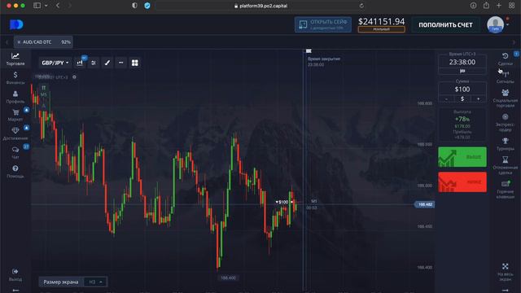Screen dimensions: 521x293
Task: Show Safari tab overview
Action: (x=511, y=6)
